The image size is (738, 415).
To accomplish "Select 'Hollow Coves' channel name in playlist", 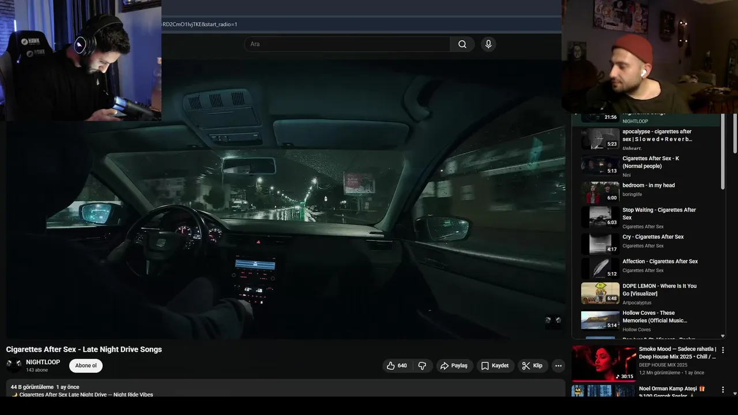I will [637, 330].
